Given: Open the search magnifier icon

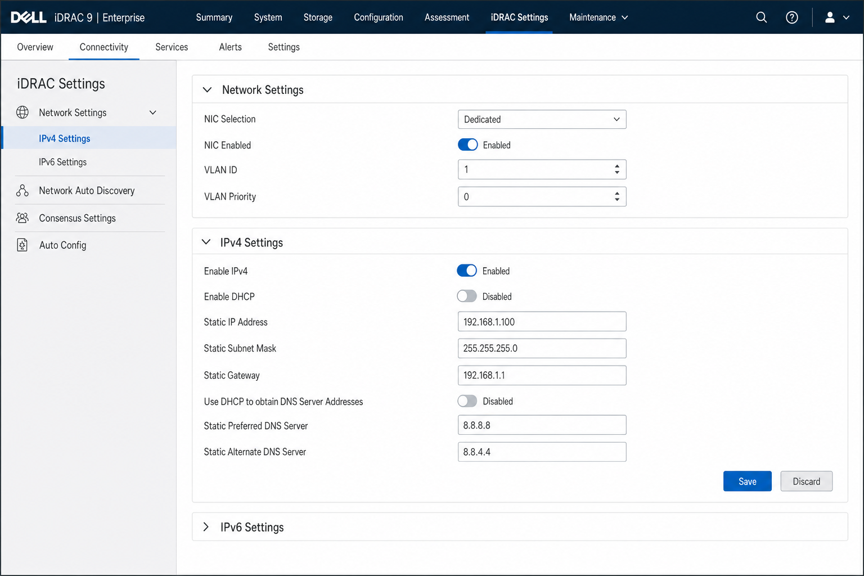Looking at the screenshot, I should [761, 17].
